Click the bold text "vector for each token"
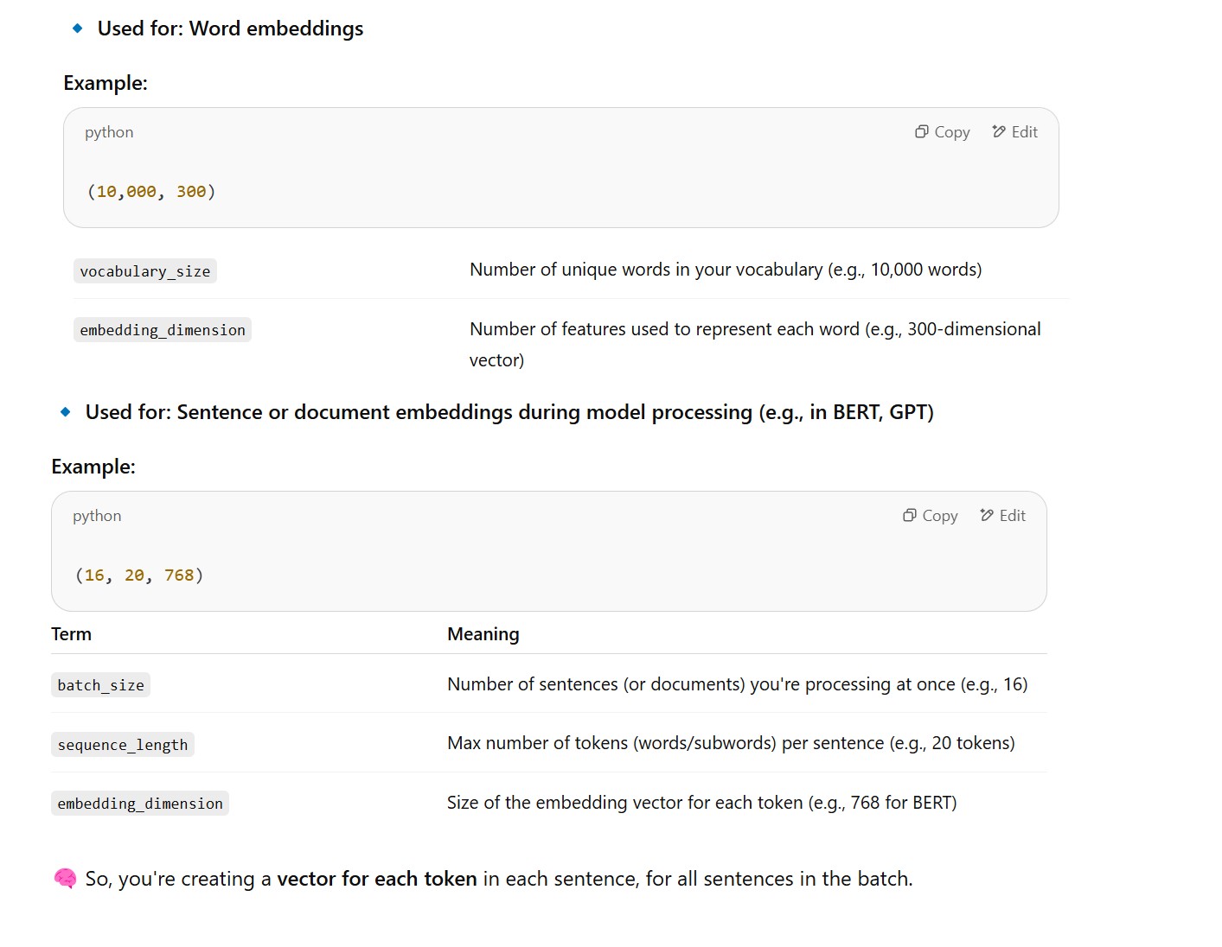 (x=376, y=879)
